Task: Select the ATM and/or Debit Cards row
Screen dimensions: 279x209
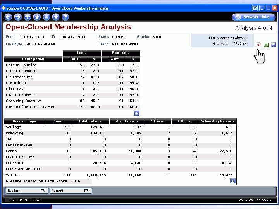Action: point(72,107)
